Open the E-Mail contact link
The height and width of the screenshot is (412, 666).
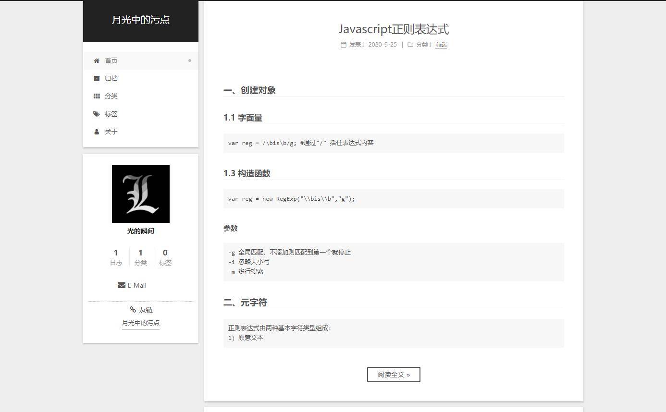click(136, 285)
